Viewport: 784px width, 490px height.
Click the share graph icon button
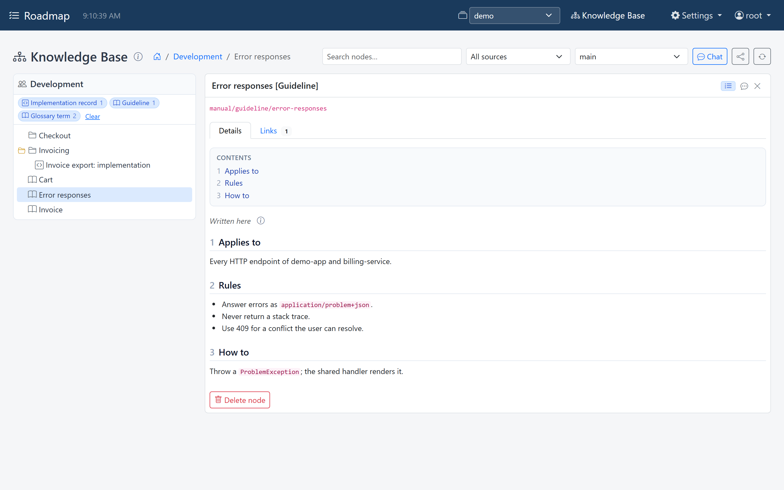tap(740, 57)
